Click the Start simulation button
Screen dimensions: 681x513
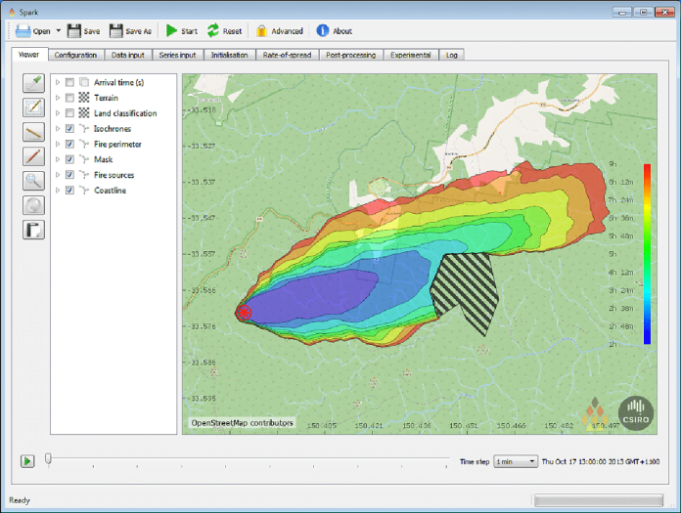click(181, 31)
